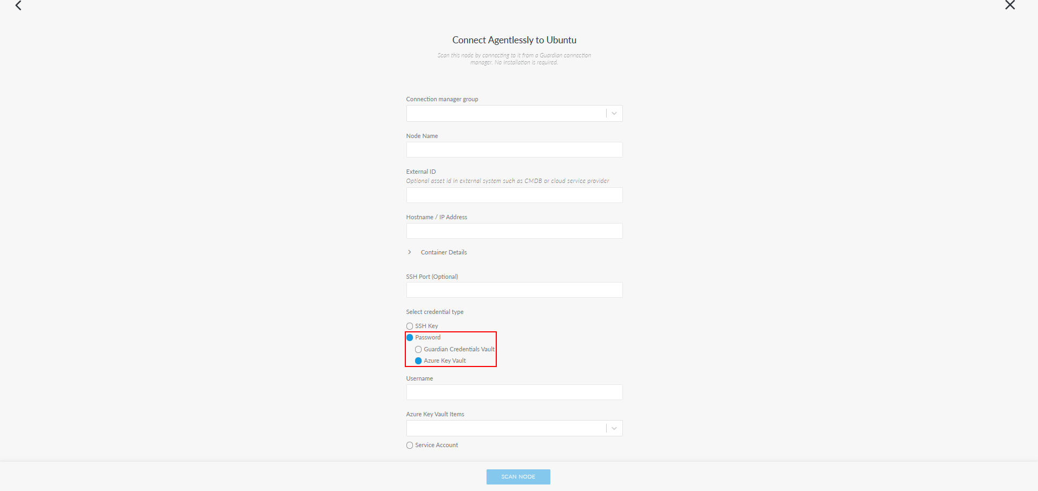Focus the SSH Port (Optional) field
This screenshot has height=491, width=1038.
[x=514, y=290]
